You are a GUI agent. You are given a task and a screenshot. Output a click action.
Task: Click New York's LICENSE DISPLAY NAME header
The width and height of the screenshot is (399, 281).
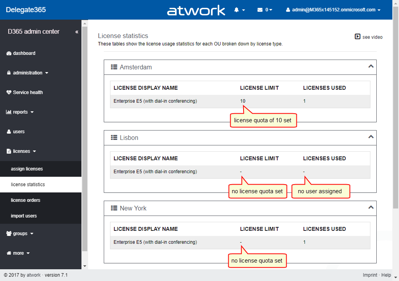click(x=146, y=229)
